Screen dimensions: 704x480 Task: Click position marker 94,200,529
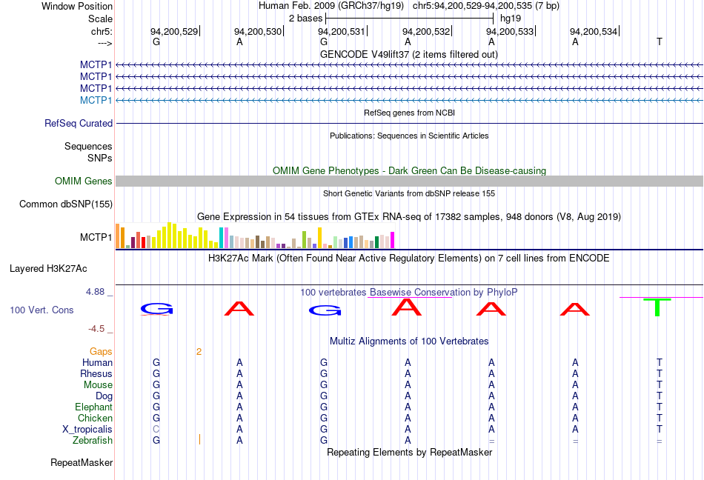pyautogui.click(x=174, y=31)
